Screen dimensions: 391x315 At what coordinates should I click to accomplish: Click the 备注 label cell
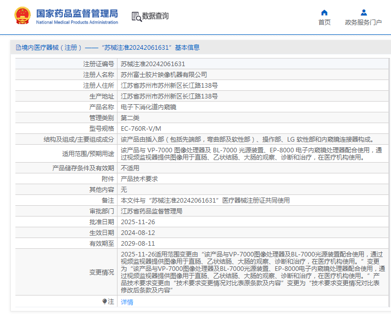point(66,201)
